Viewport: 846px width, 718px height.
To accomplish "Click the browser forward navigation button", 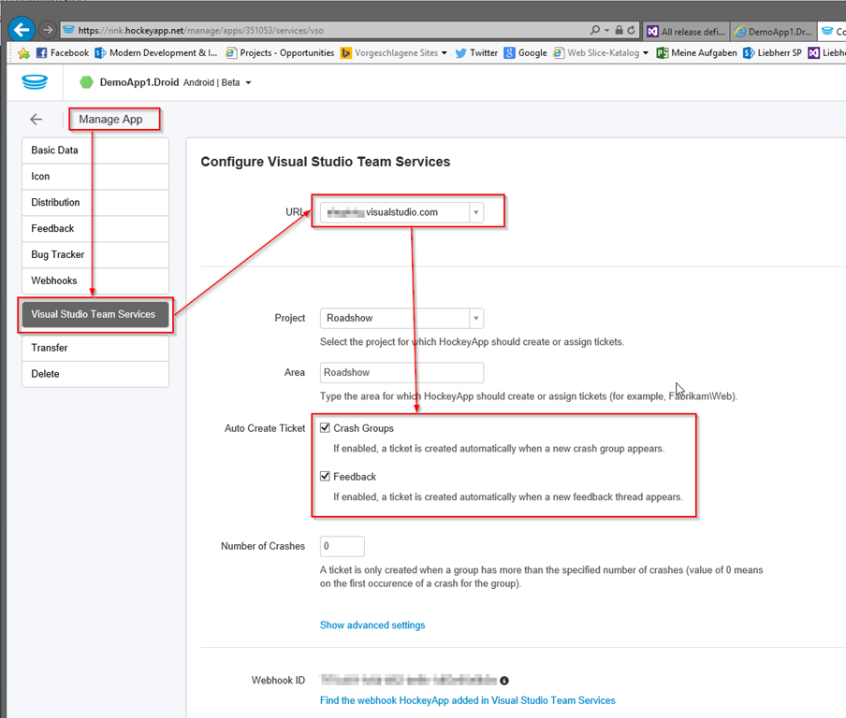I will tap(47, 30).
